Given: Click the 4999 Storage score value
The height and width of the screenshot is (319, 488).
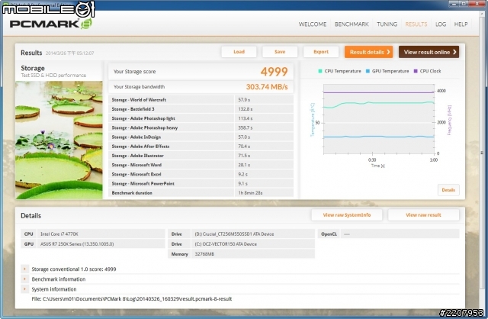Looking at the screenshot, I should point(274,72).
